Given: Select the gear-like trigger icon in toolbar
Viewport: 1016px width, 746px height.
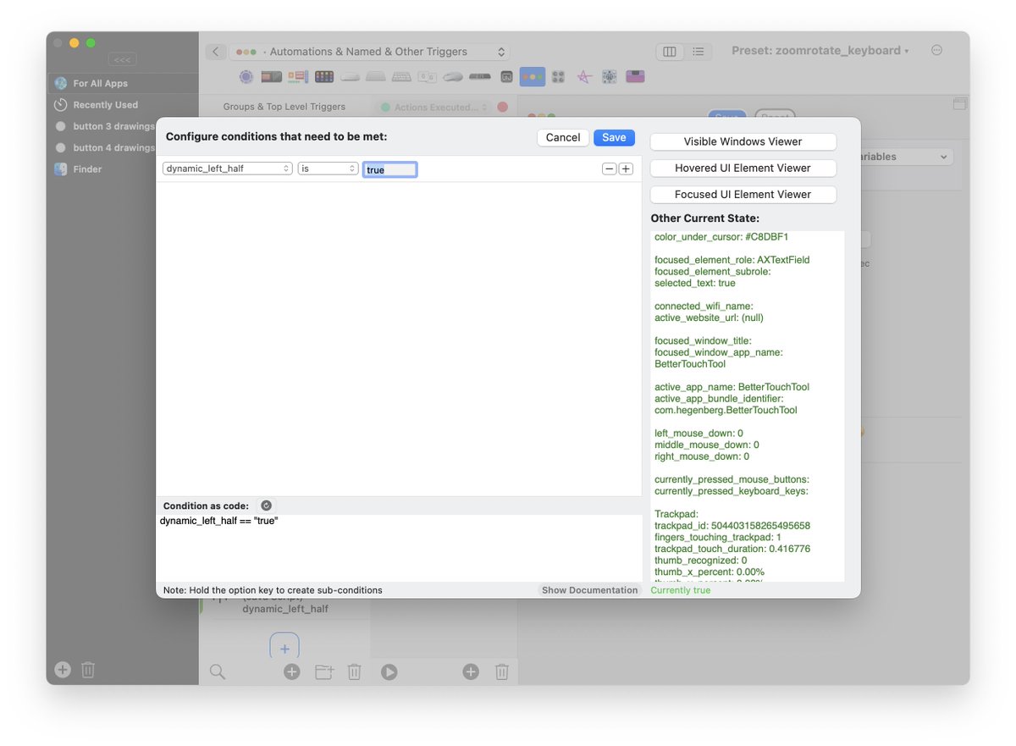Looking at the screenshot, I should pos(610,76).
